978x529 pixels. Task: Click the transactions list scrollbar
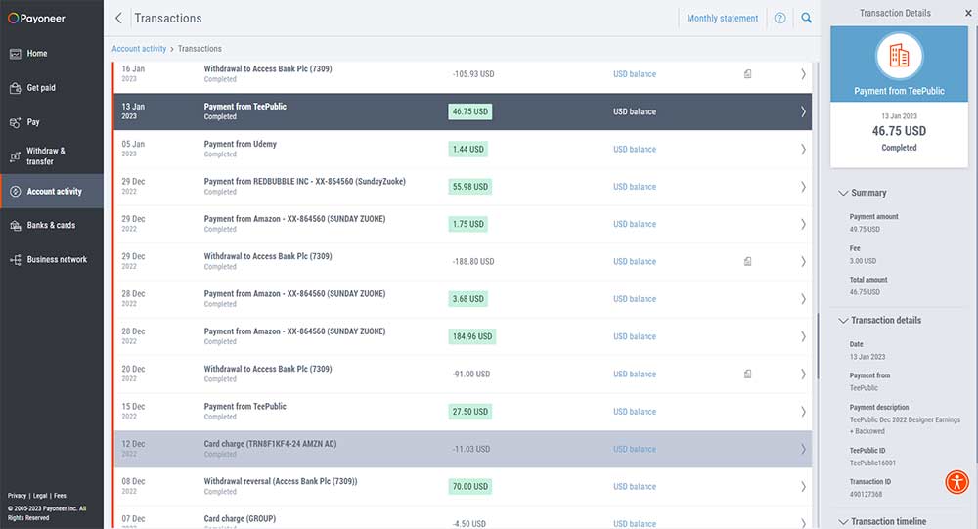click(817, 343)
